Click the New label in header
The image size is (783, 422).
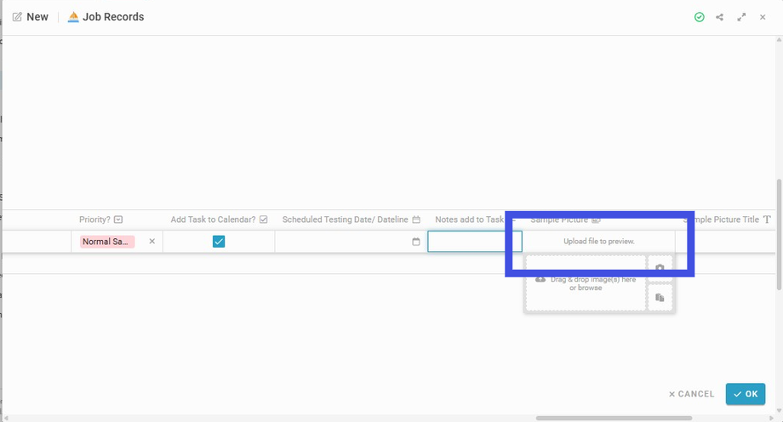point(37,17)
